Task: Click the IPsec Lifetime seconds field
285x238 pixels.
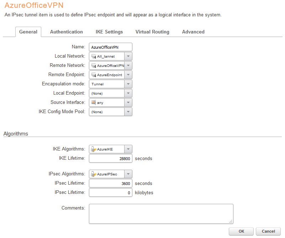Action: [111, 183]
